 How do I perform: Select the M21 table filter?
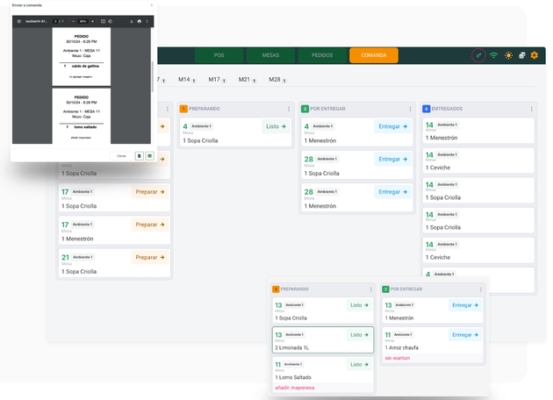[245, 80]
